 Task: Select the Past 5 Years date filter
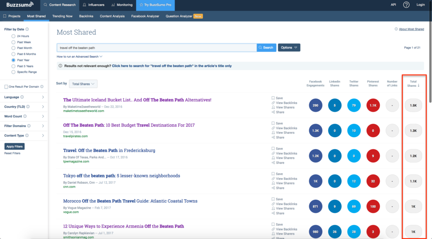pos(13,66)
